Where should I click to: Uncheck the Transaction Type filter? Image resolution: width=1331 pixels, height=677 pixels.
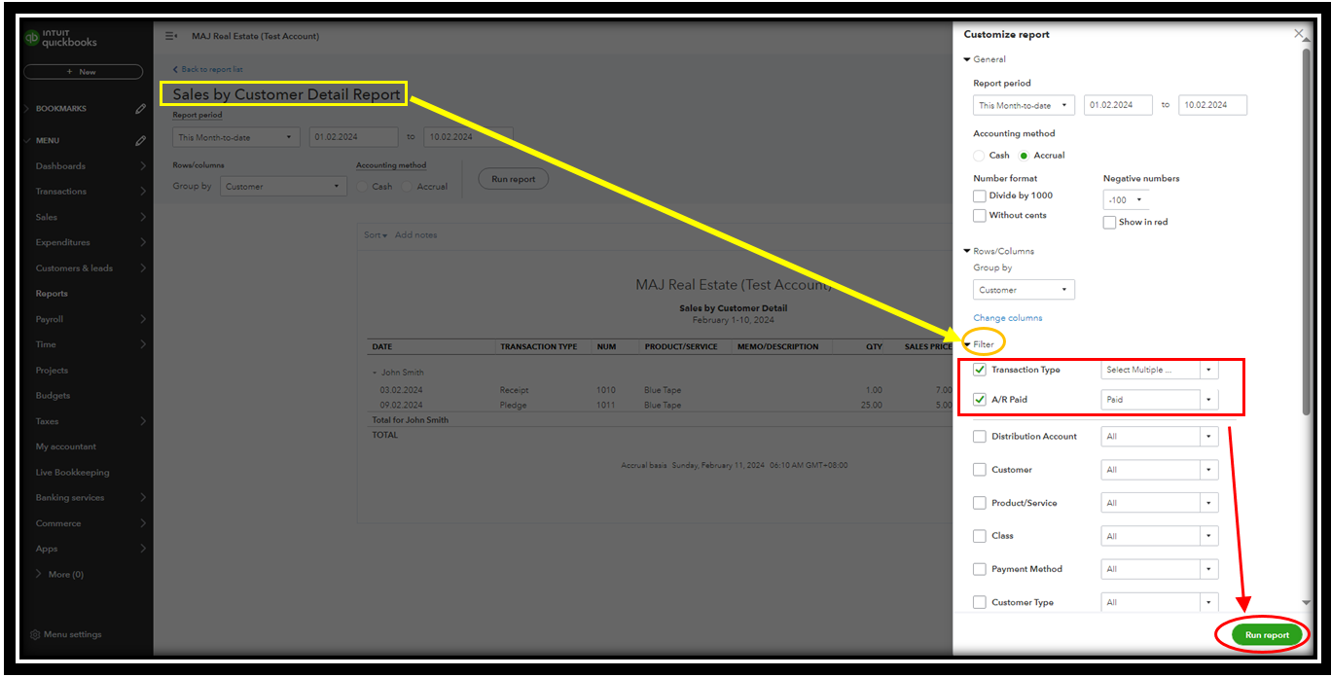980,370
